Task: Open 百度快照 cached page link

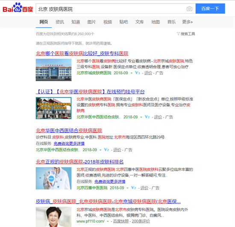Action: tap(121, 221)
